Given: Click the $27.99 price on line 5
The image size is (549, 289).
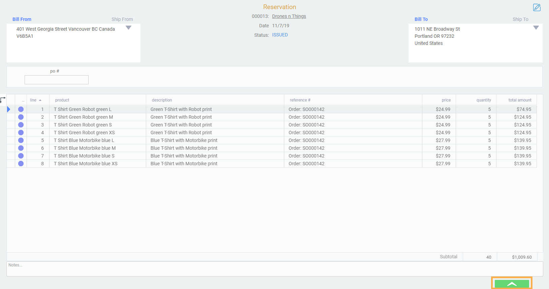Looking at the screenshot, I should (x=443, y=140).
